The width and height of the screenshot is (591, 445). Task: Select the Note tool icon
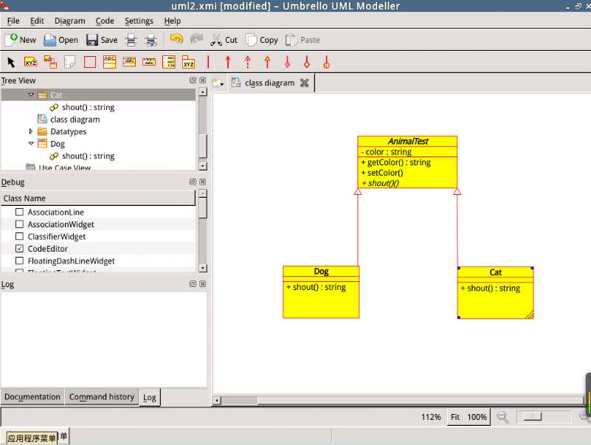[x=70, y=62]
